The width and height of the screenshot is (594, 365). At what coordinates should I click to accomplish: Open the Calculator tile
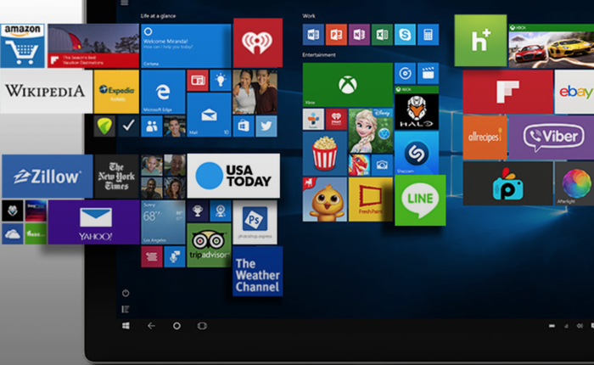click(x=428, y=35)
